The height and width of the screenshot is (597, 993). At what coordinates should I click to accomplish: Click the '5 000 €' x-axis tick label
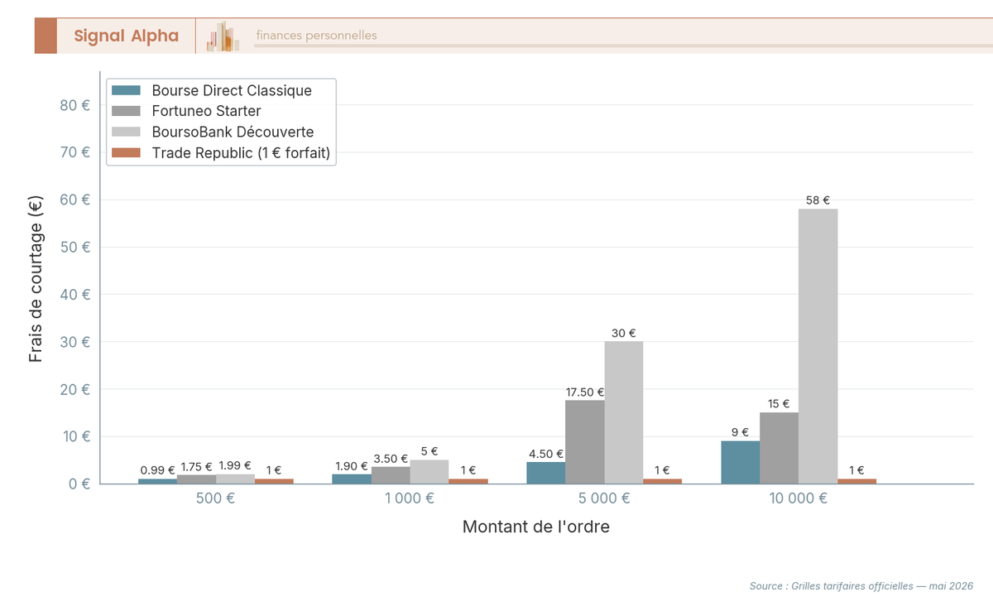604,498
